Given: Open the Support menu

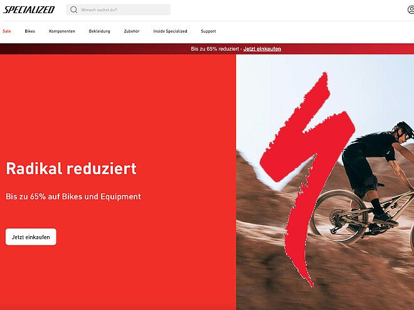Looking at the screenshot, I should [x=208, y=31].
